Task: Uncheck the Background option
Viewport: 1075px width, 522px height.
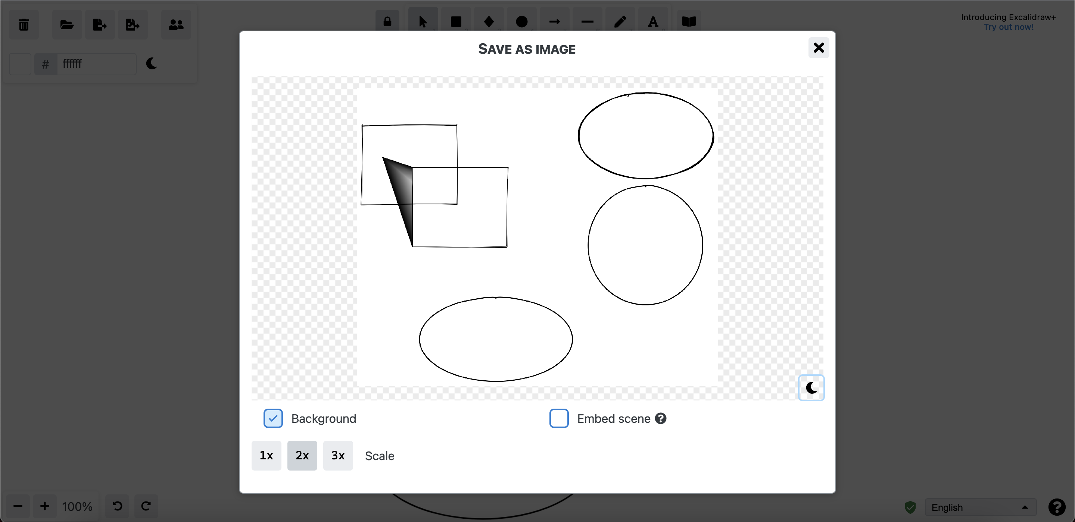Action: 273,418
